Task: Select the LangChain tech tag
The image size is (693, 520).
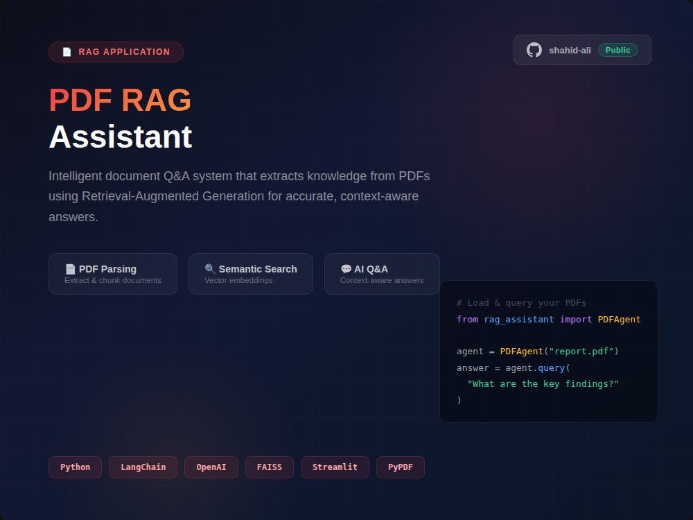Action: point(143,467)
